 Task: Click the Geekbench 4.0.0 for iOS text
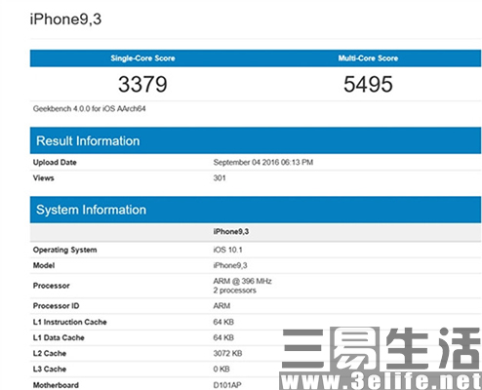(x=89, y=109)
